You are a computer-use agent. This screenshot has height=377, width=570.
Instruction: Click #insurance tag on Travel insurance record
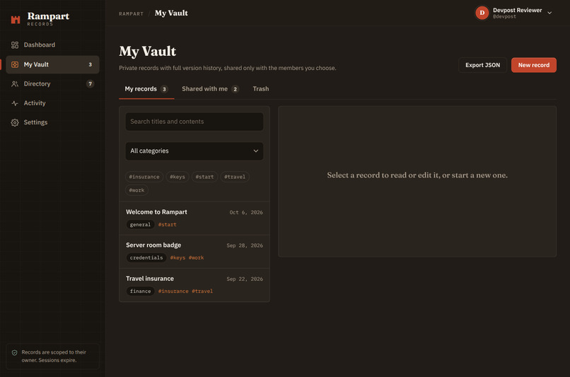point(173,291)
